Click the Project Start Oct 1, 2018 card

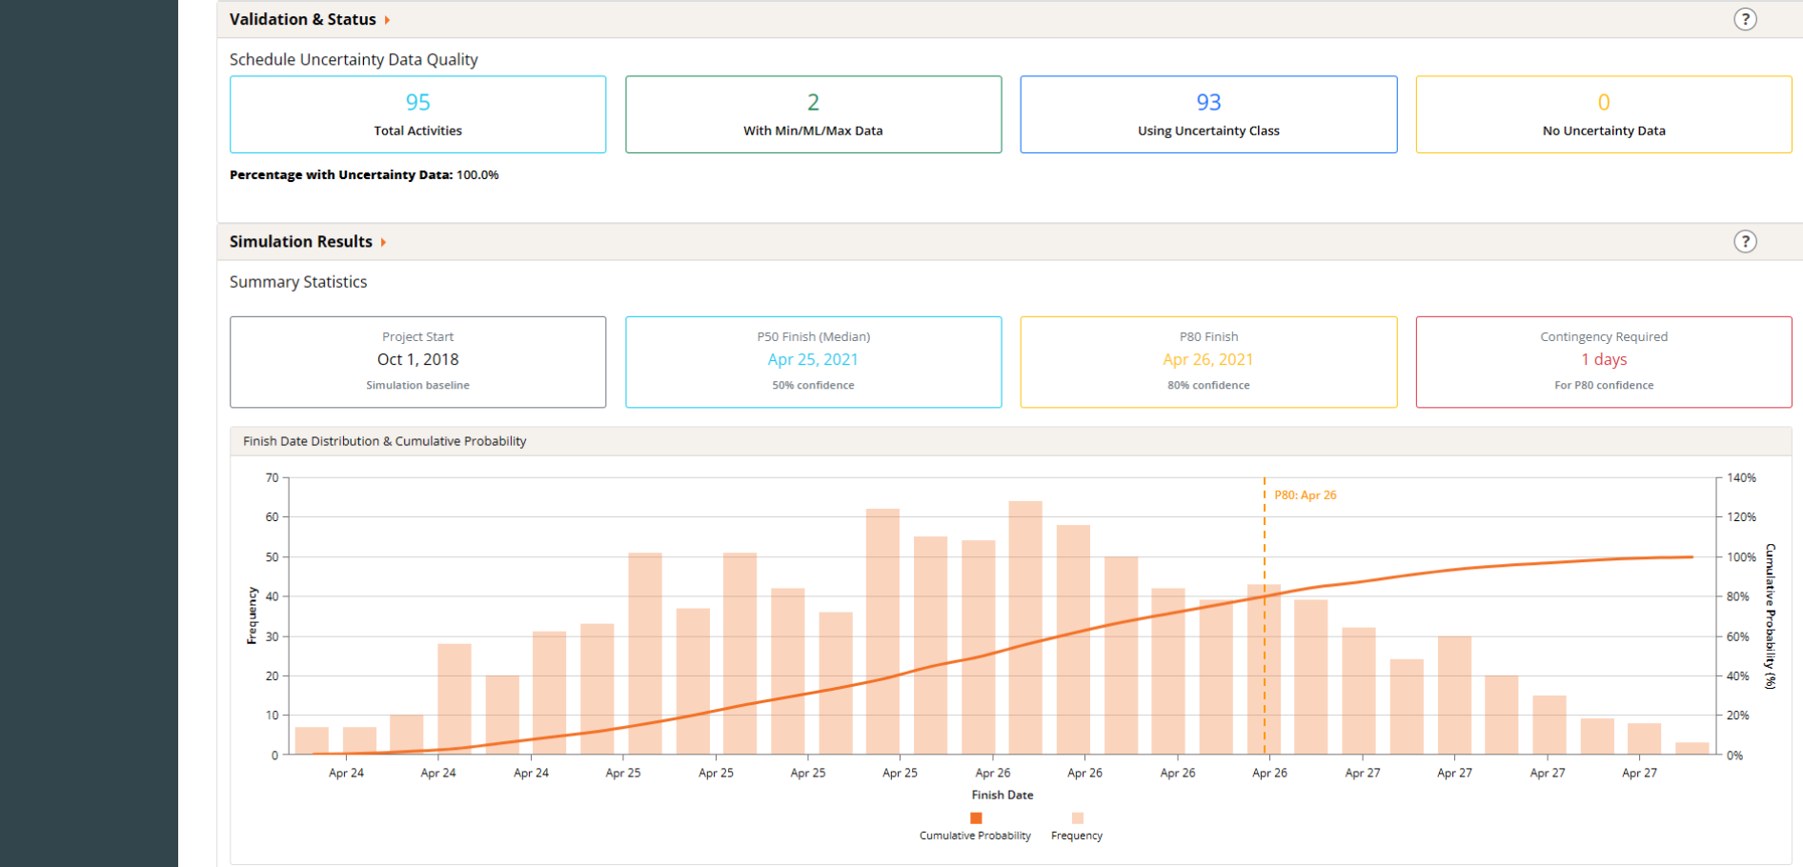click(x=417, y=362)
